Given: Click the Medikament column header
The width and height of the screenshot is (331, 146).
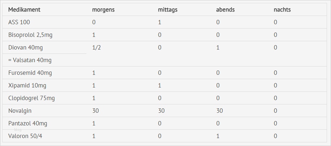Looking at the screenshot, I should (24, 10).
